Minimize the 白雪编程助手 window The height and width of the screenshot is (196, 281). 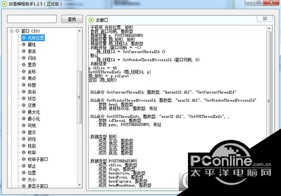(x=250, y=3)
